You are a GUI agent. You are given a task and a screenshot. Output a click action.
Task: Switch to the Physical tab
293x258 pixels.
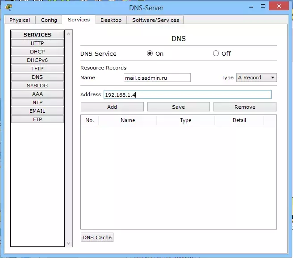point(20,20)
